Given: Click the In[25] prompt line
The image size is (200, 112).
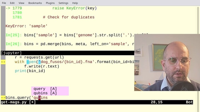Looking at the screenshot, I should tap(69, 35).
